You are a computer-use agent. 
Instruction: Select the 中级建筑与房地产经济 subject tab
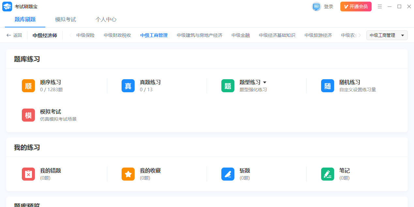[200, 35]
